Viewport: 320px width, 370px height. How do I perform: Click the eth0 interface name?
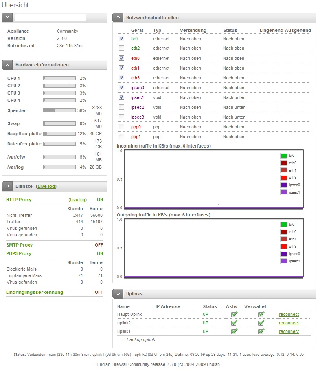click(x=135, y=58)
